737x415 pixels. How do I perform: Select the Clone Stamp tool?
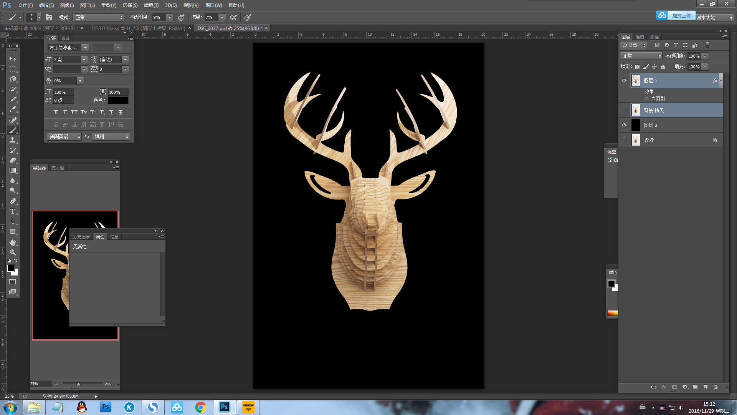pyautogui.click(x=13, y=140)
